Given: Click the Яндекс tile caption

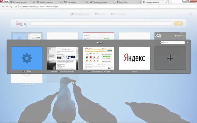Looking at the screenshot, I should [x=135, y=71].
